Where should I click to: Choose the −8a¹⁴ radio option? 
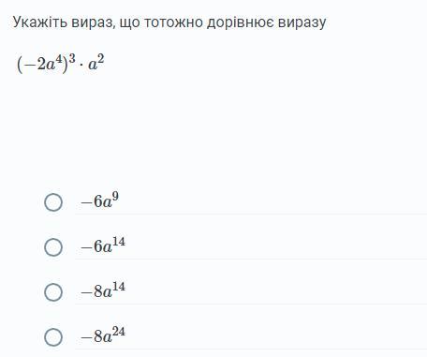53,292
